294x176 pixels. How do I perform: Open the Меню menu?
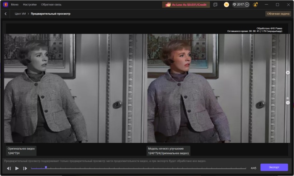pos(15,5)
